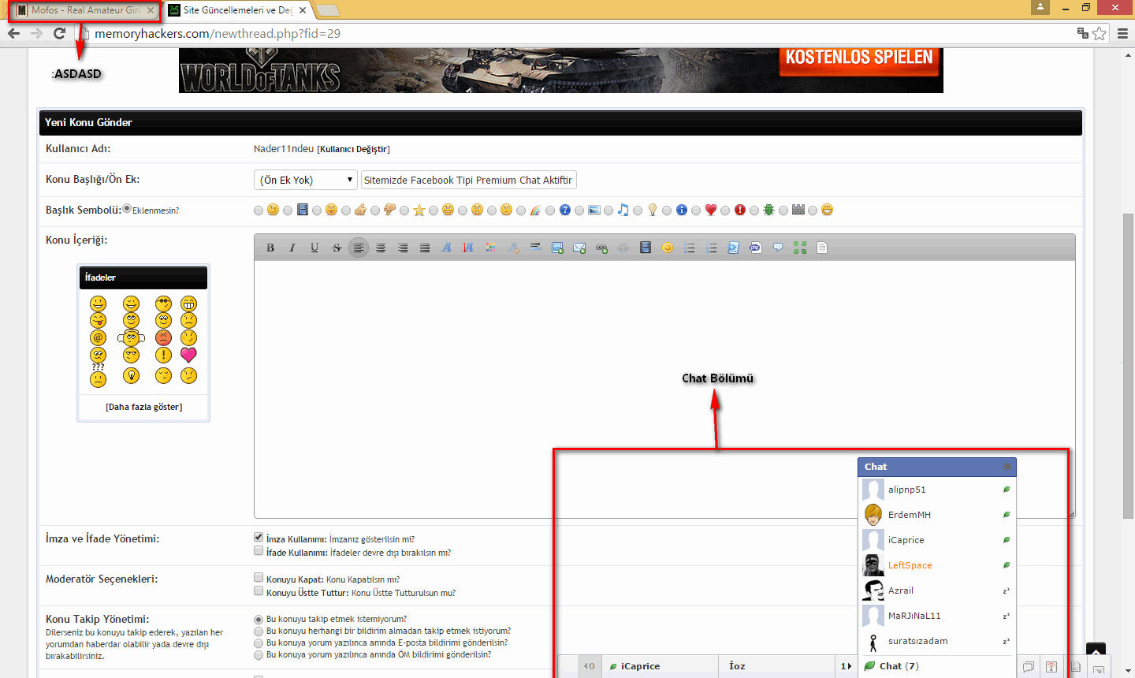Open chat with alipnp51
The image size is (1135, 678).
(x=936, y=490)
